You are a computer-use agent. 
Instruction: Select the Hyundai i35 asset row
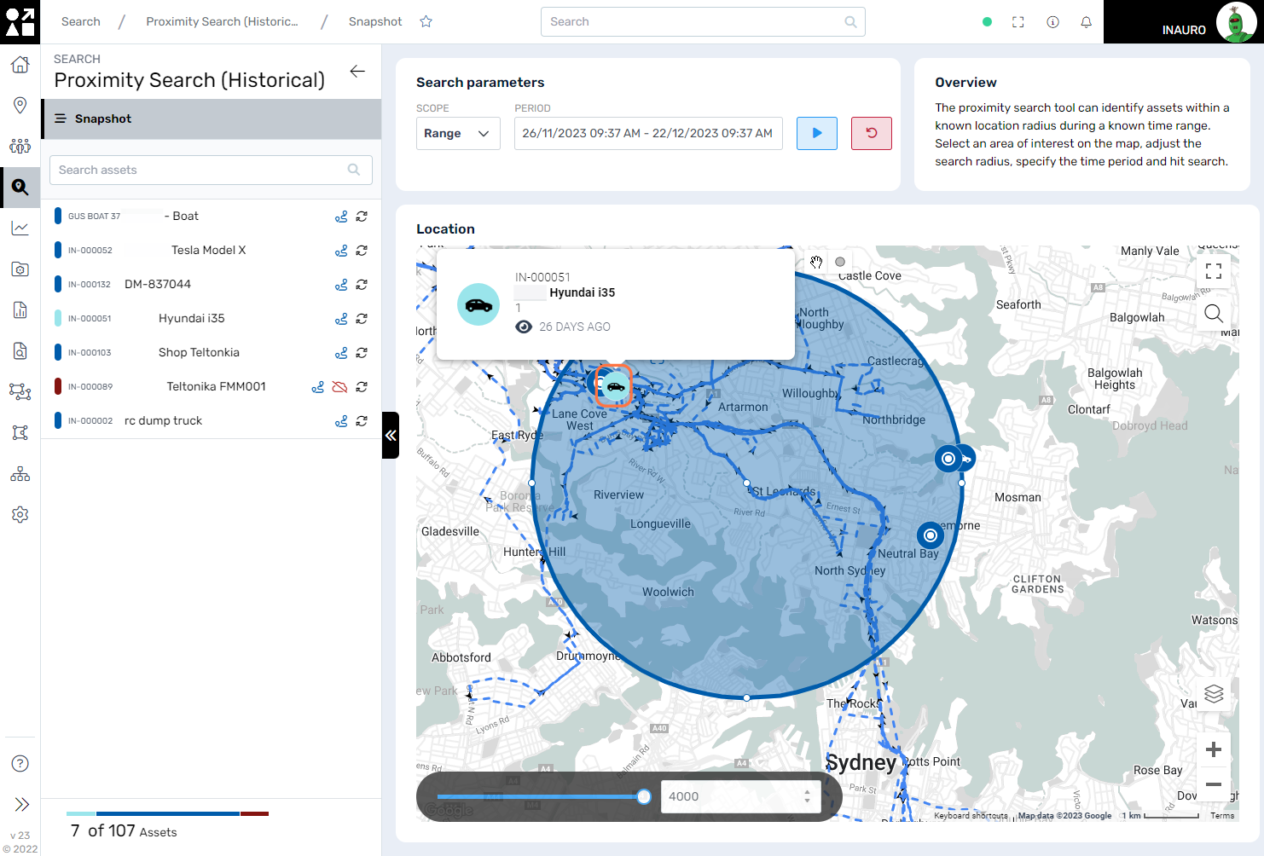212,319
